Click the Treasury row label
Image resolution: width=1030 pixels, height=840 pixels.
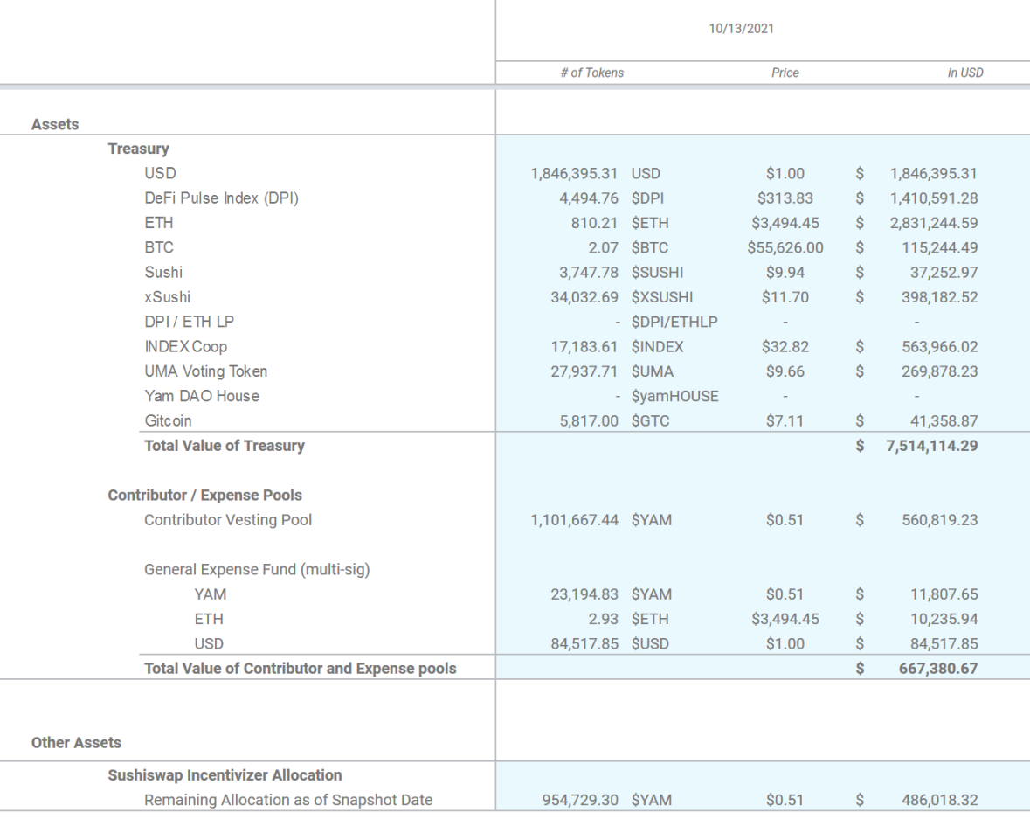[x=138, y=149]
